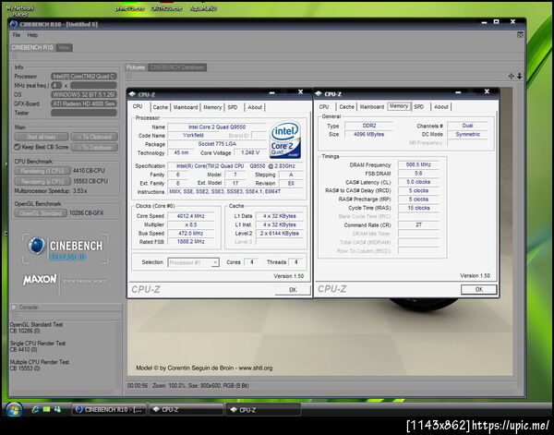
Task: Click the ORTHOS.exe desktop shortcut label
Action: [166, 8]
